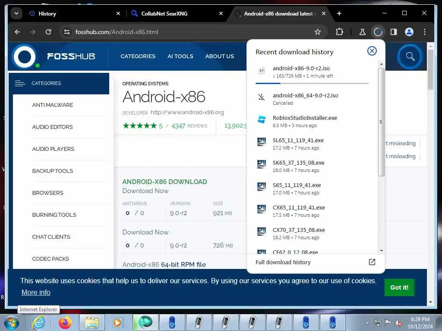Click the downloads popup scrollbar thumb
Screen dimensions: 442x331
click(382, 122)
